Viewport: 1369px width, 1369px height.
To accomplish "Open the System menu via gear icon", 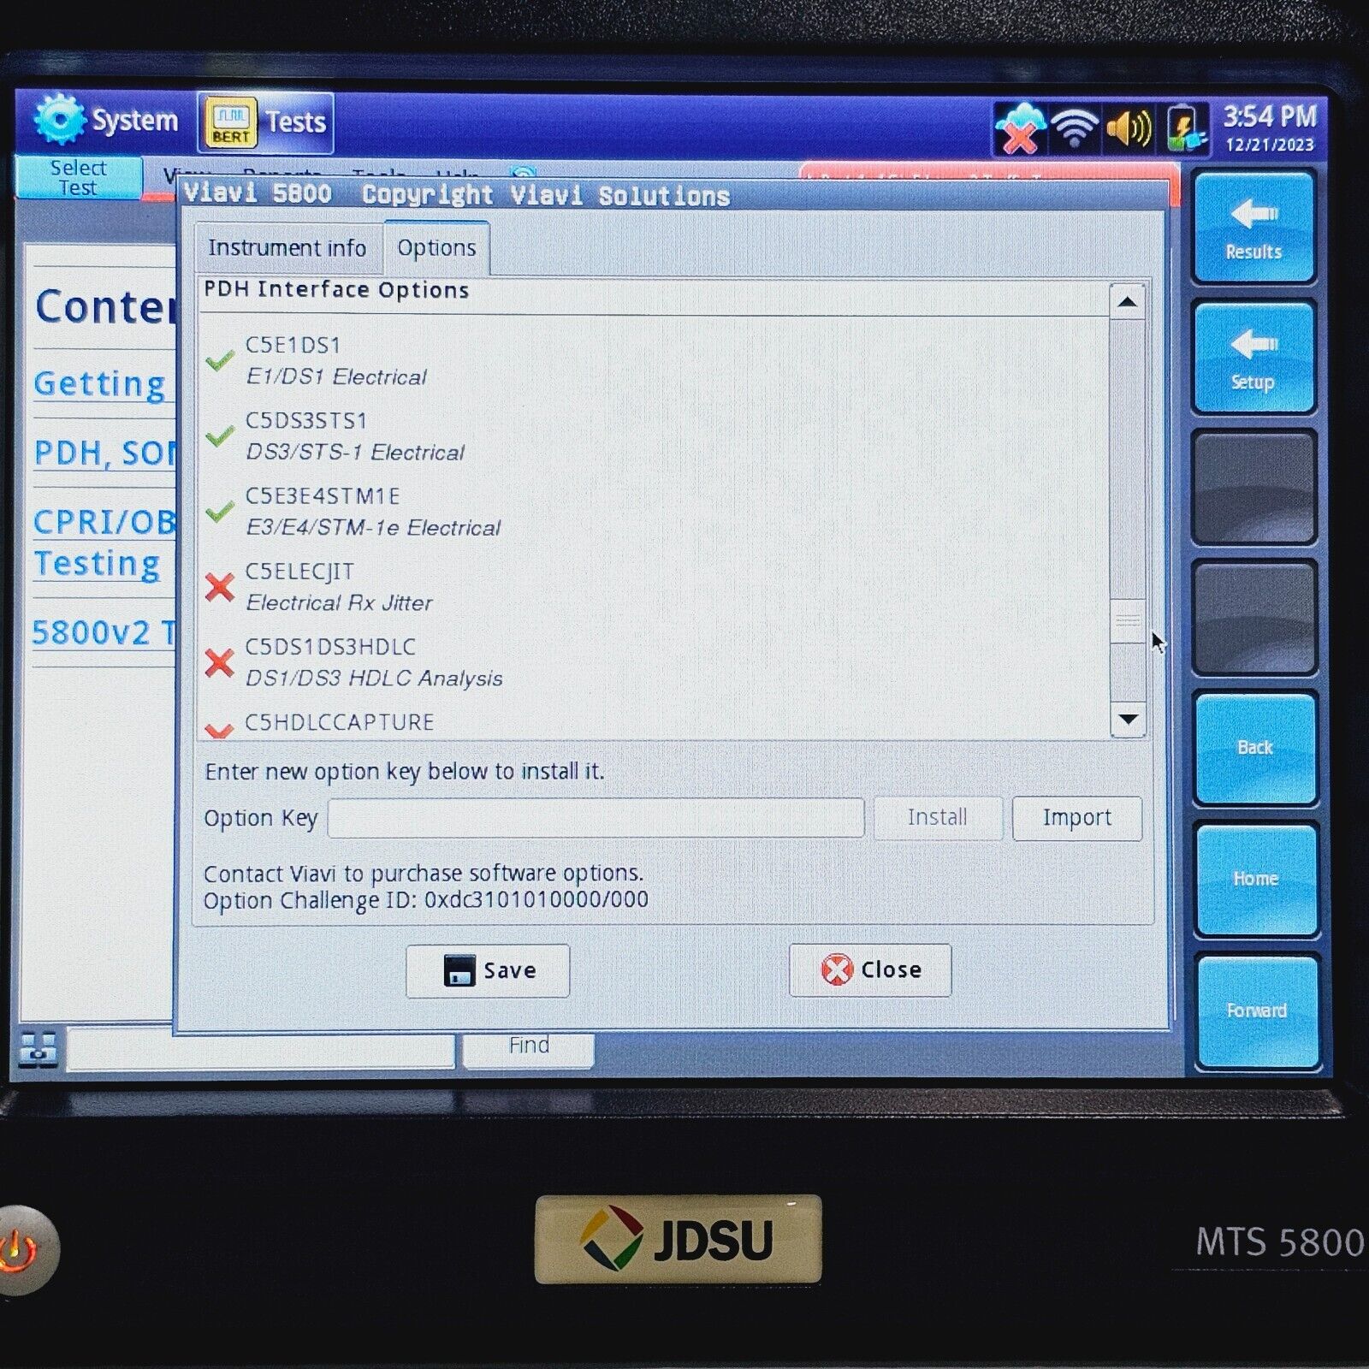I will (x=60, y=120).
